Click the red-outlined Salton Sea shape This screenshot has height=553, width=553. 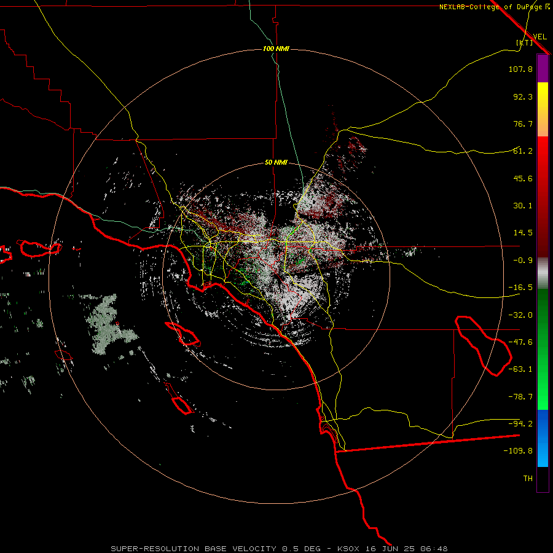pyautogui.click(x=484, y=346)
